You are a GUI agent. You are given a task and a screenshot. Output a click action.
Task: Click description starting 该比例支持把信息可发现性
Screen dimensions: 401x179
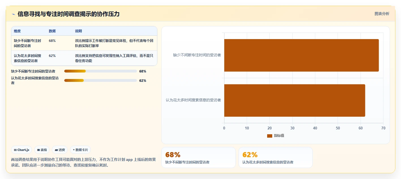[x=114, y=58]
